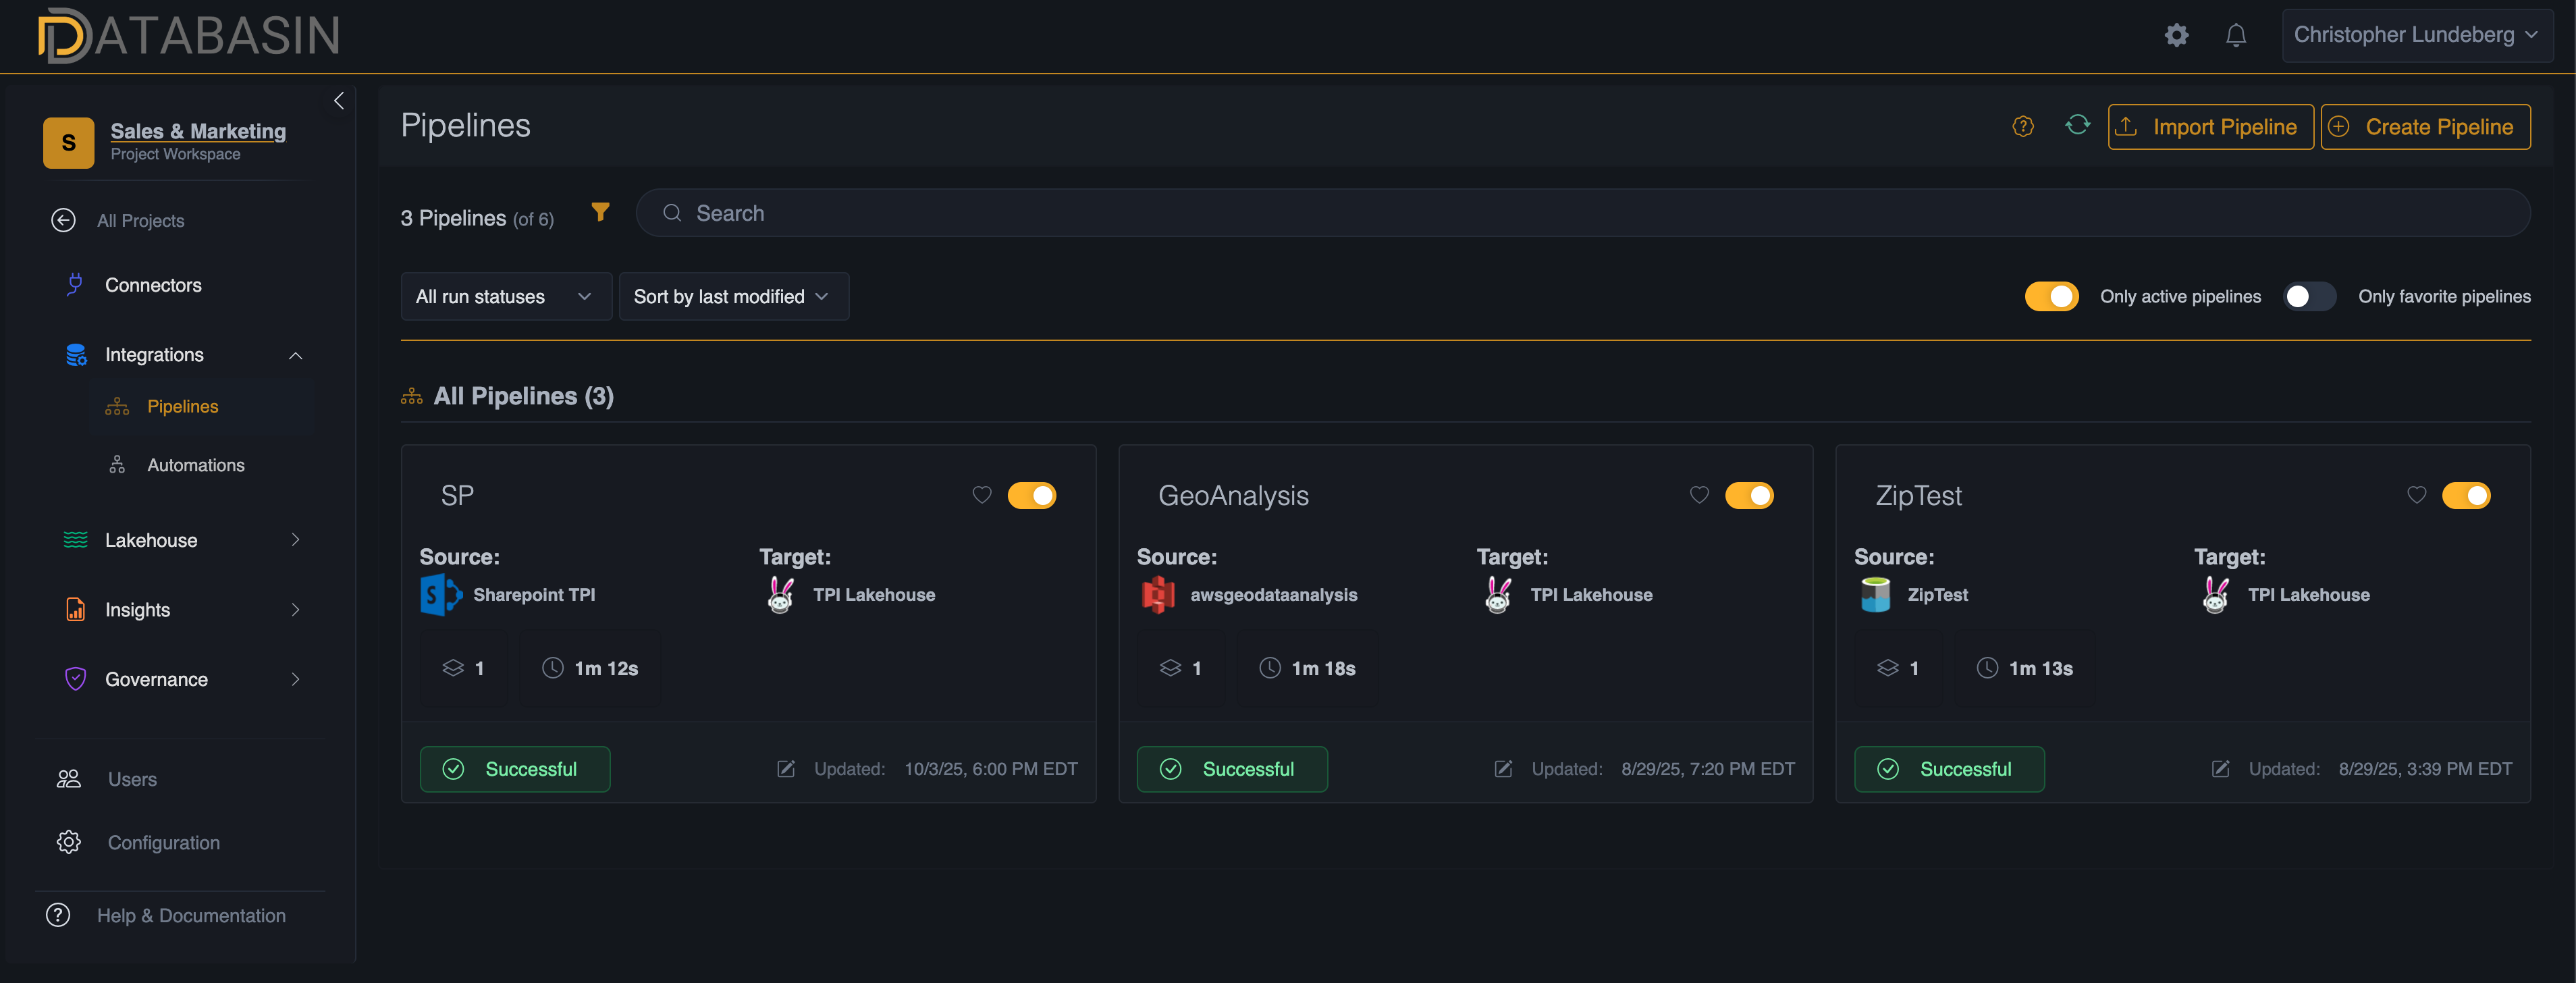Open the filter icon next to pipeline count
Screen dimensions: 2576x983
click(x=600, y=212)
